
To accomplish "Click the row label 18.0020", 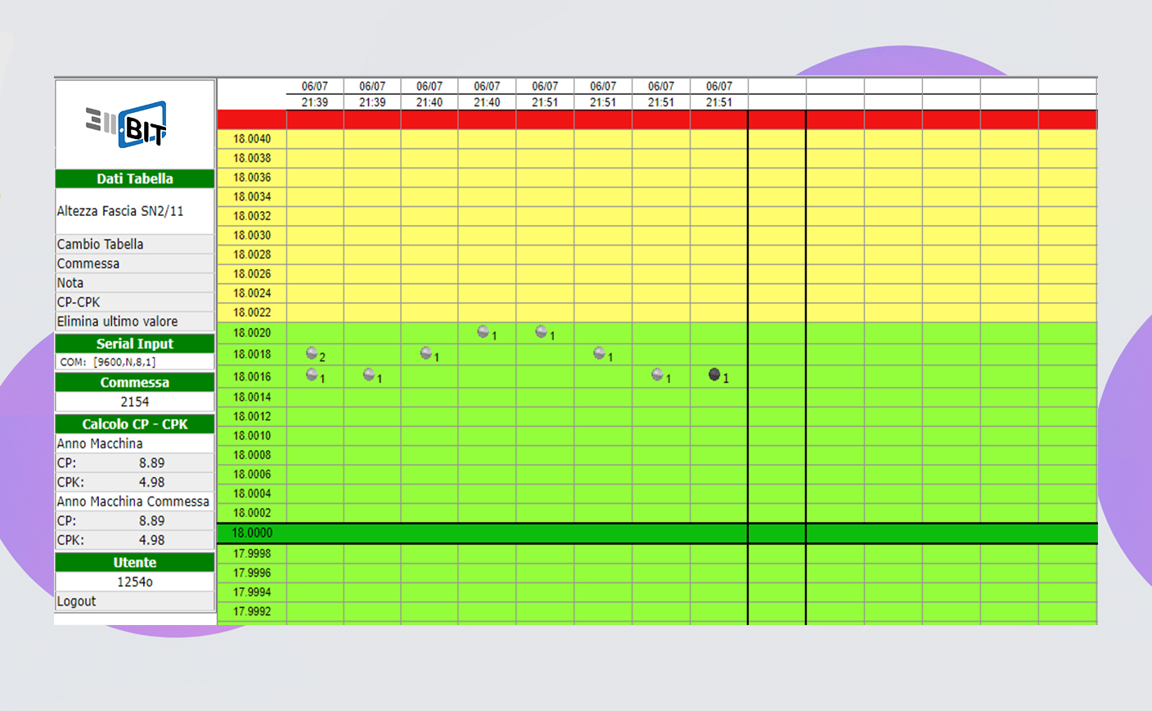I will [252, 333].
